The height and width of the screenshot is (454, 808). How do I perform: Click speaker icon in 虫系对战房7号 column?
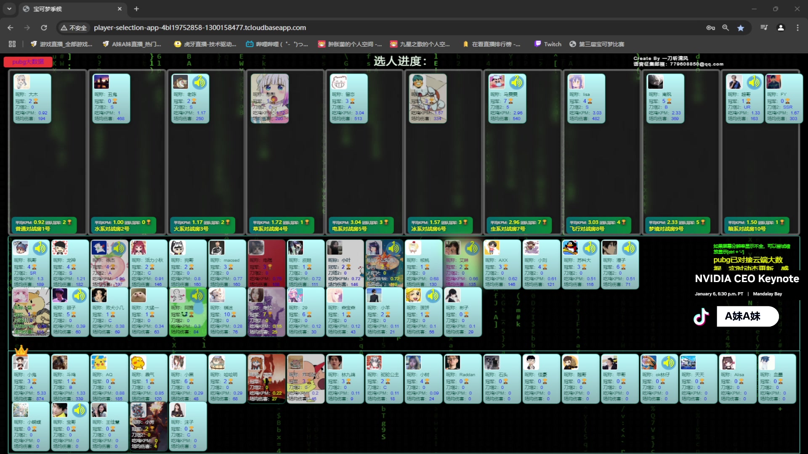[x=517, y=82]
